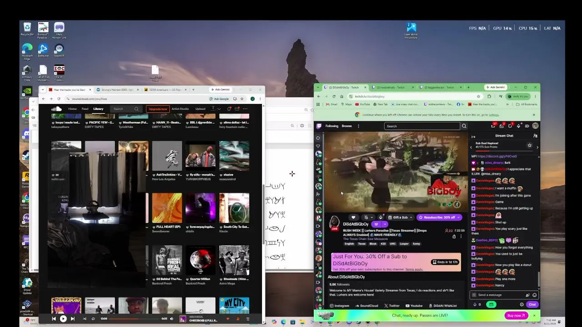Open the SoundCloud Feed nav item

(85, 109)
